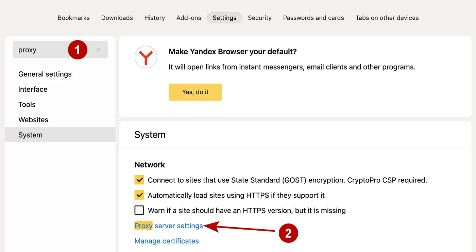View the History tab

(x=155, y=18)
